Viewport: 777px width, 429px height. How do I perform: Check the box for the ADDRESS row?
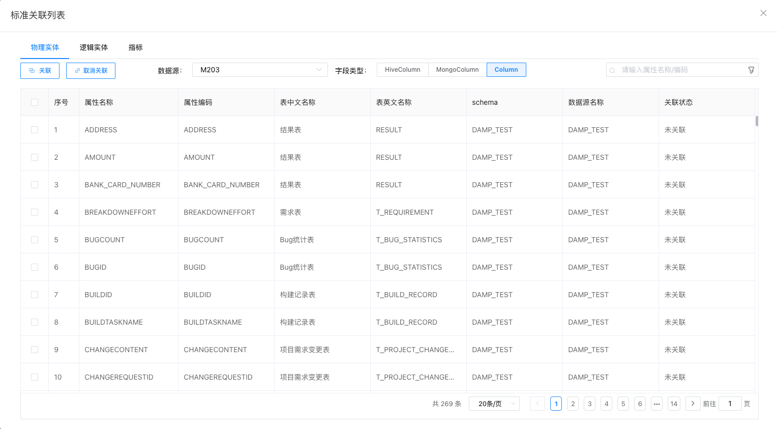(35, 130)
